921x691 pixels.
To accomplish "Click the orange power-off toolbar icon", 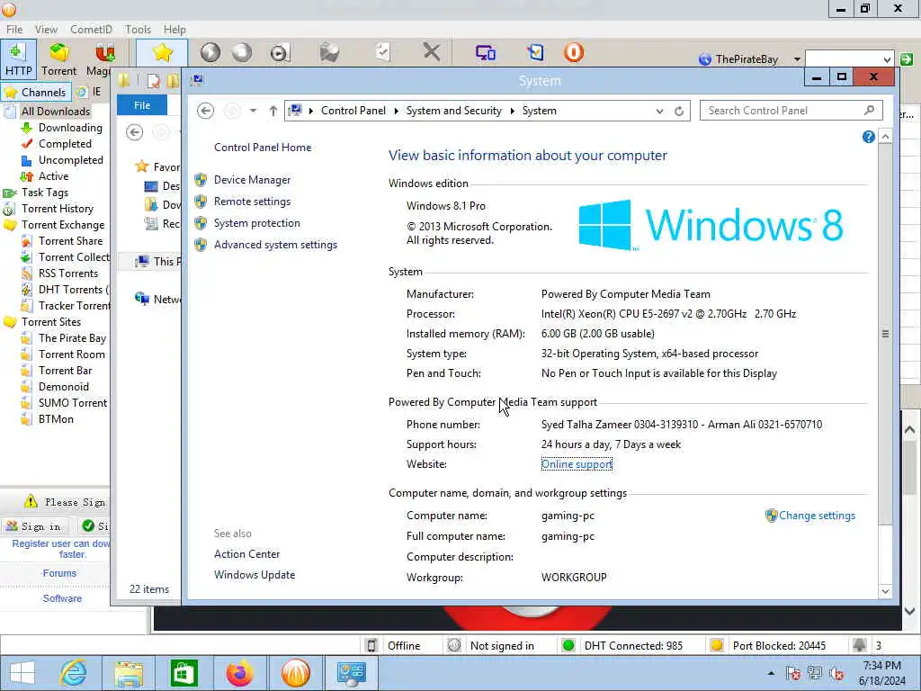I will pos(574,52).
